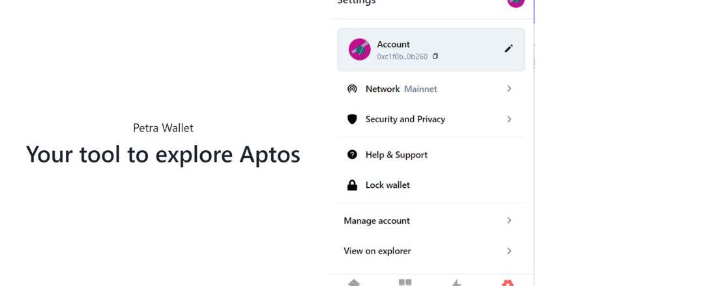Image resolution: width=717 pixels, height=286 pixels.
Task: Open profile avatar in Settings header
Action: 516,2
